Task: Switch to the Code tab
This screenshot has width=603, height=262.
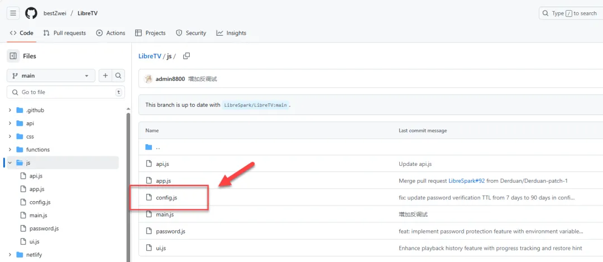Action: [22, 33]
